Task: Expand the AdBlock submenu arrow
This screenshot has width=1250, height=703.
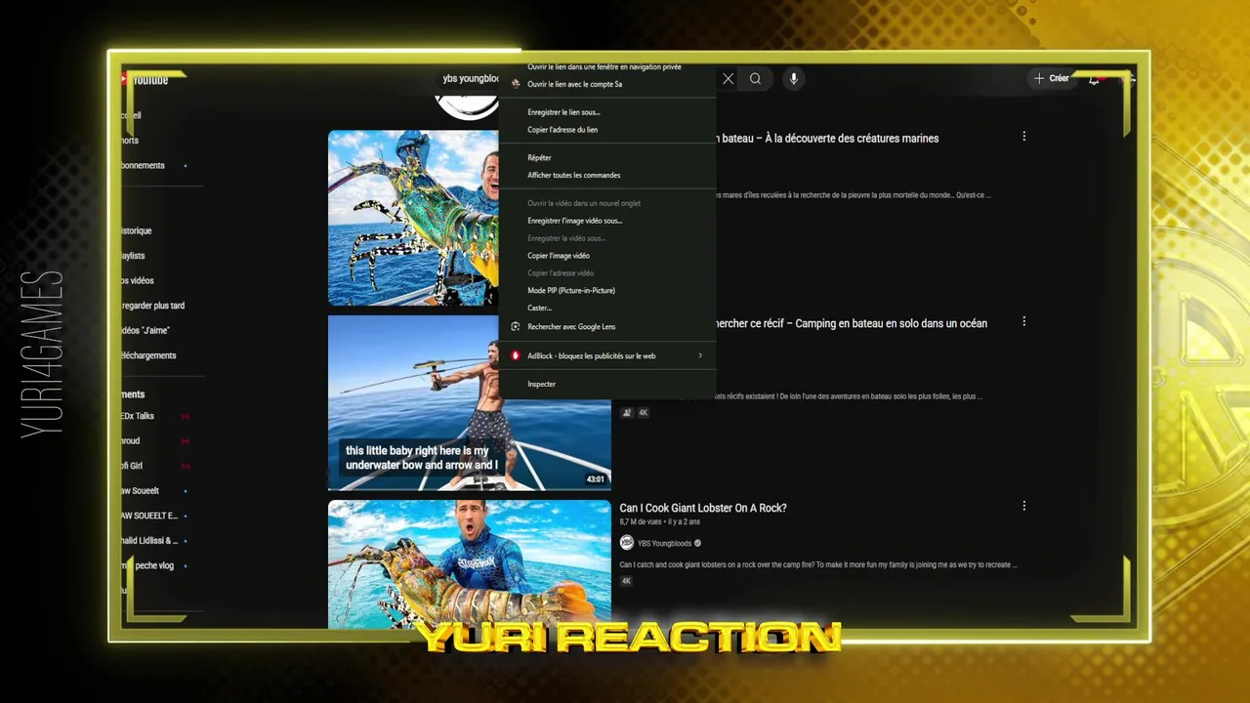Action: [x=700, y=355]
